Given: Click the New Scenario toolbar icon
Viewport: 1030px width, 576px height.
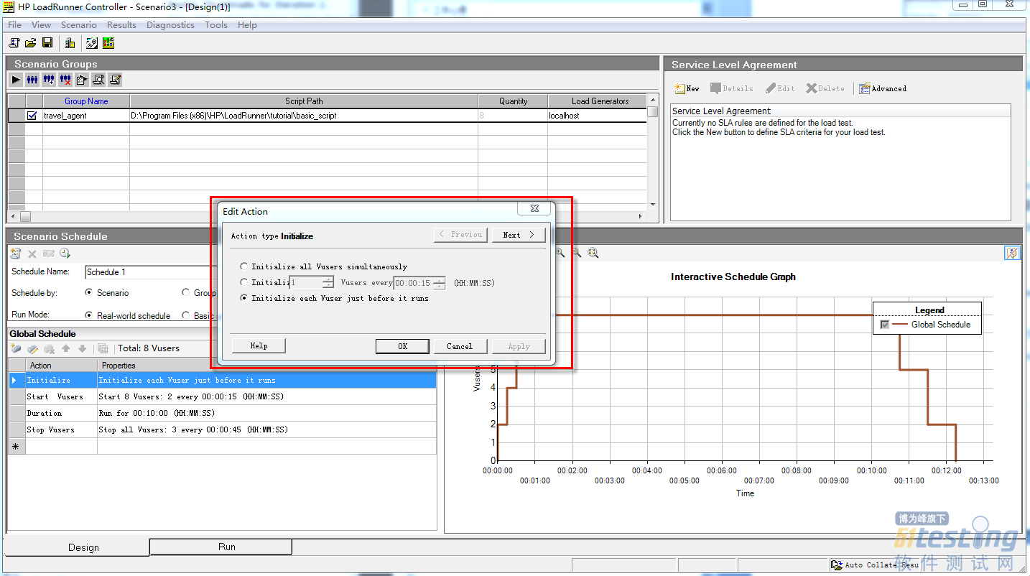Looking at the screenshot, I should 14,43.
